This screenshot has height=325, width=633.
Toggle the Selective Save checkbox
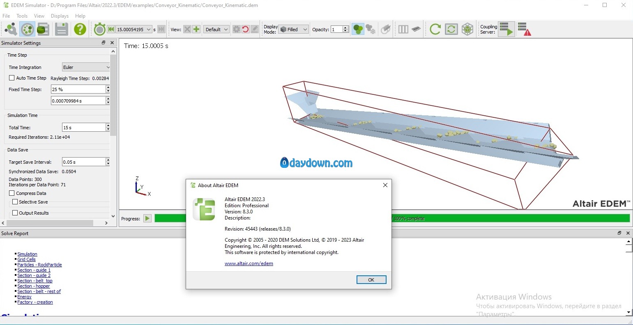click(x=15, y=202)
